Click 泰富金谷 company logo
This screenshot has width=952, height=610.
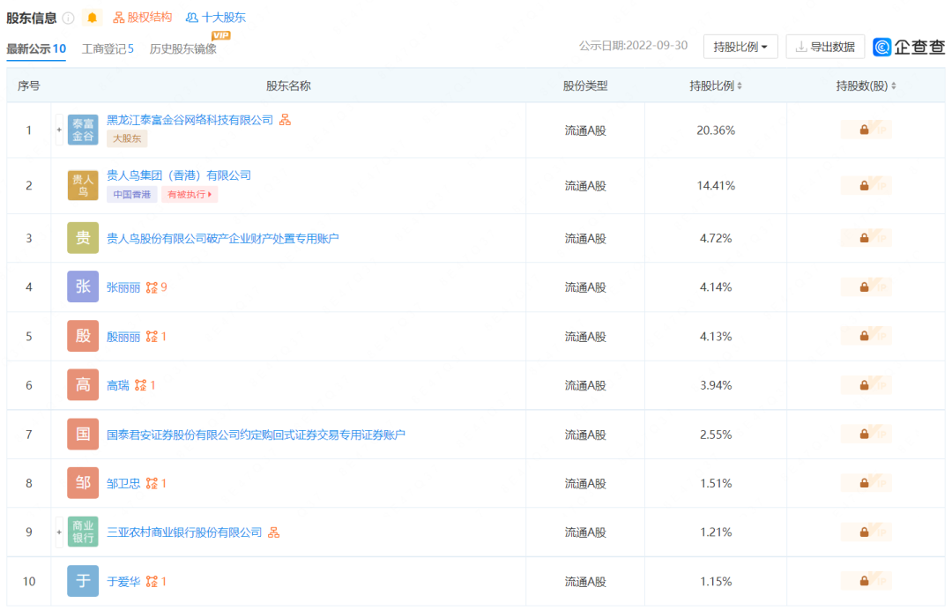point(83,130)
